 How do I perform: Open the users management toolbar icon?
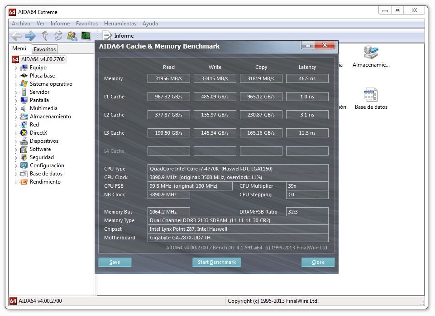[72, 36]
